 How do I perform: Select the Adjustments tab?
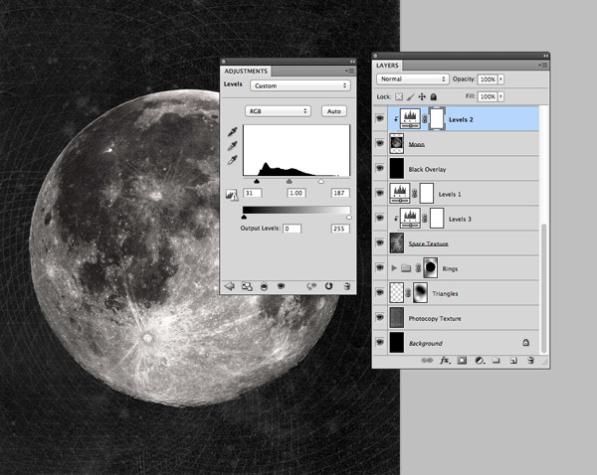[x=246, y=72]
